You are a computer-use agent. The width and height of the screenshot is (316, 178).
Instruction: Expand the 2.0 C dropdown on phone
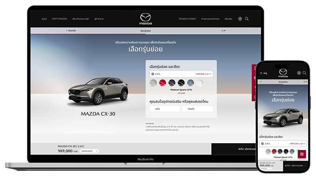[283, 144]
